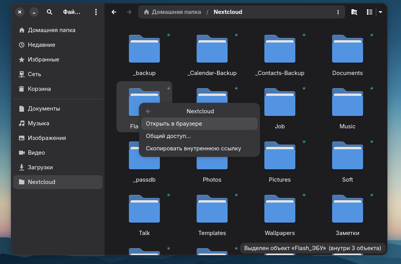
Task: Open 'Корзина' trash in the sidebar
Action: [x=39, y=89]
